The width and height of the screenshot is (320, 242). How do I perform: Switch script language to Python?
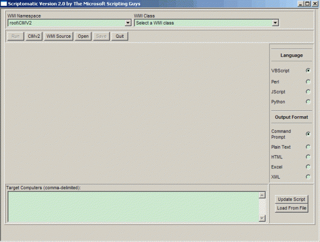point(308,102)
